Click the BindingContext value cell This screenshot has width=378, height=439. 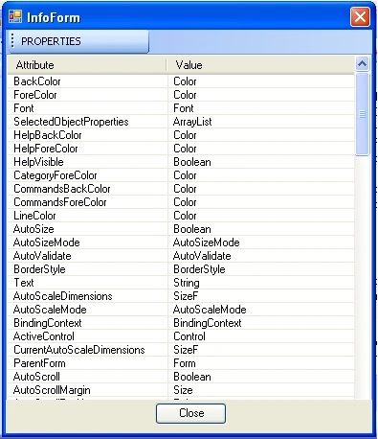click(261, 323)
